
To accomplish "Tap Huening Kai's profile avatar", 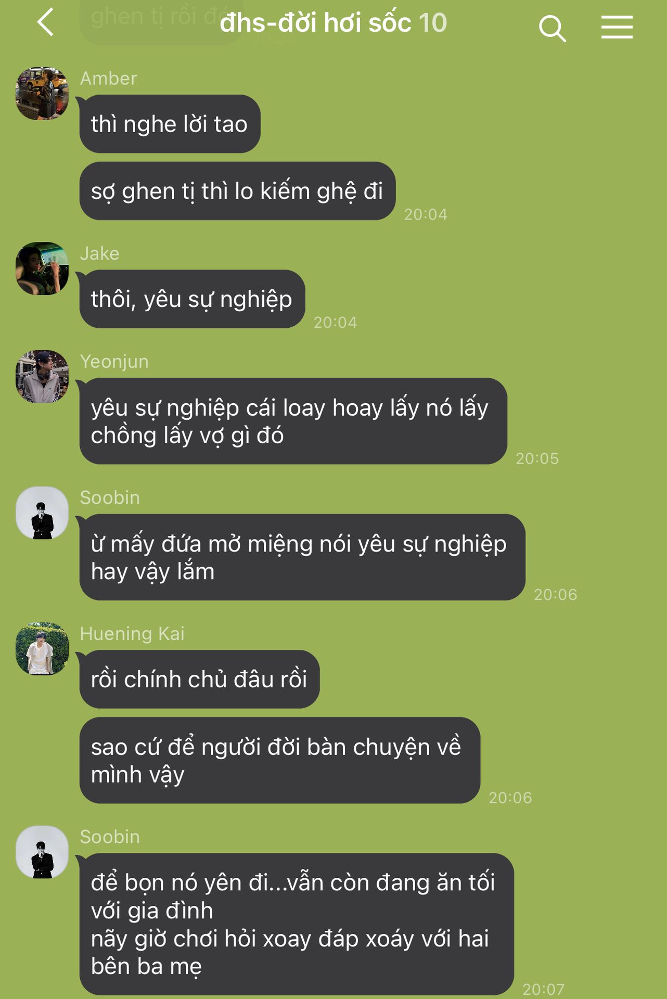I will 42,649.
